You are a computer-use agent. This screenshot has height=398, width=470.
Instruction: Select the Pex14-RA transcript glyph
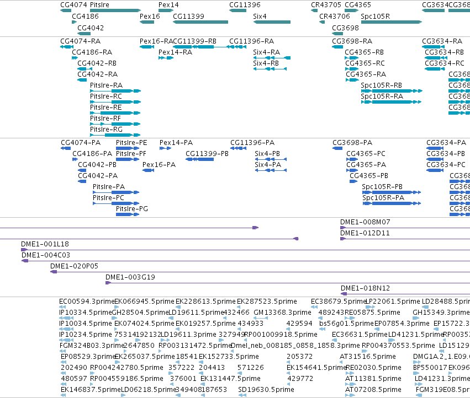pyautogui.click(x=166, y=58)
